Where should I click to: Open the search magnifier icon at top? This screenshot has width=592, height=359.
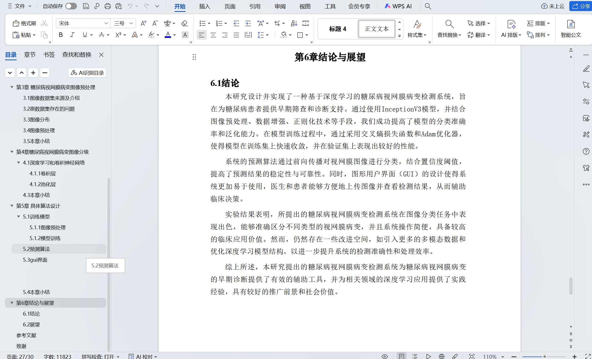[428, 6]
